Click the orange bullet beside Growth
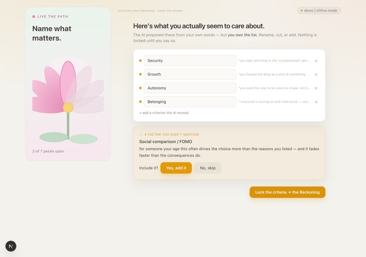Viewport: 366px width, 257px height. tap(140, 74)
